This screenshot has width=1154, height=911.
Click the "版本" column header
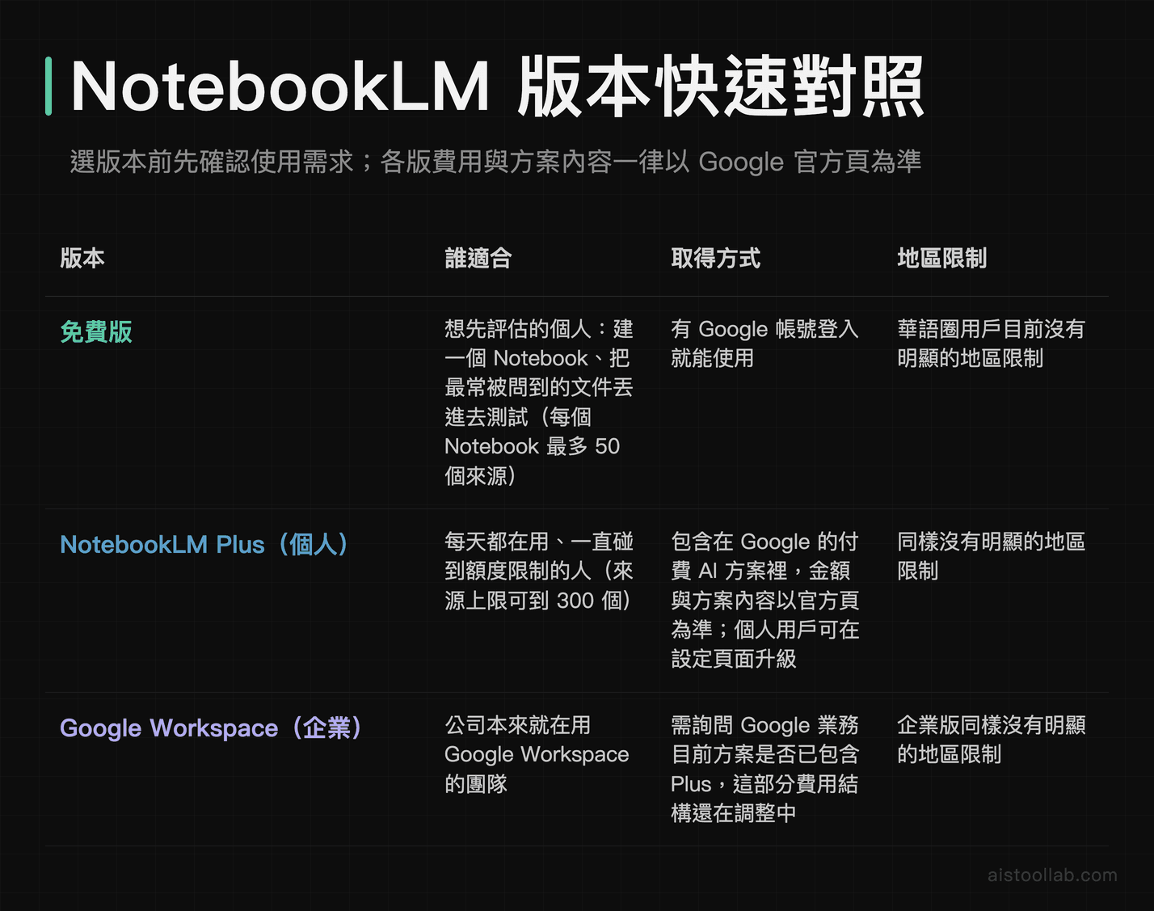coord(82,259)
